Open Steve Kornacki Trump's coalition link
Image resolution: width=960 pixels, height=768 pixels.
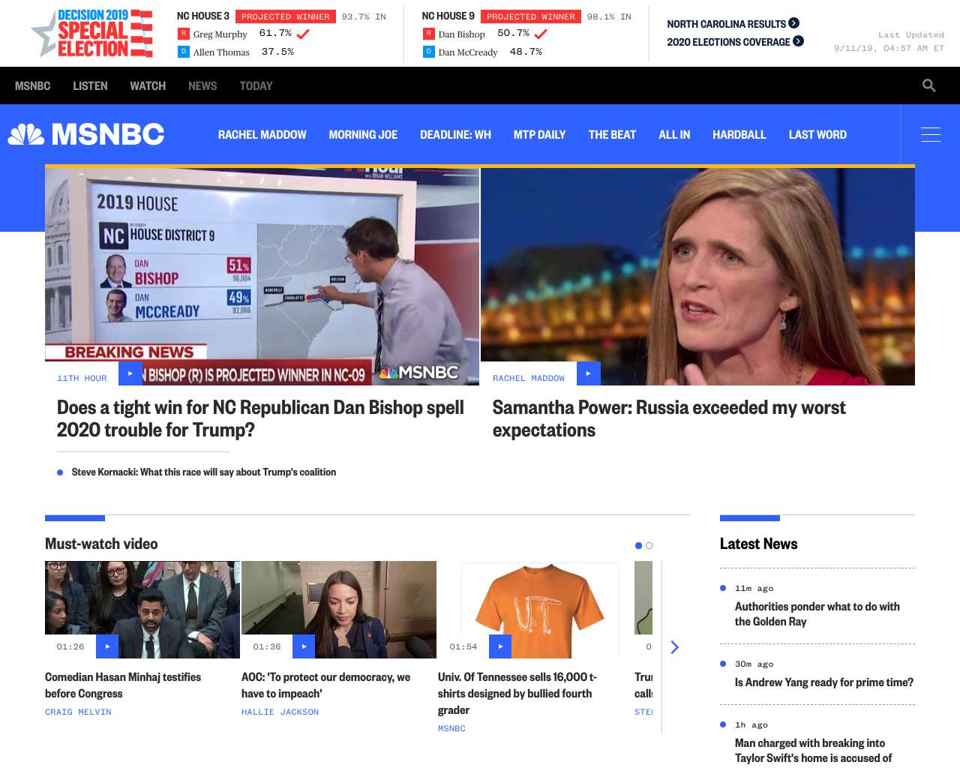204,472
